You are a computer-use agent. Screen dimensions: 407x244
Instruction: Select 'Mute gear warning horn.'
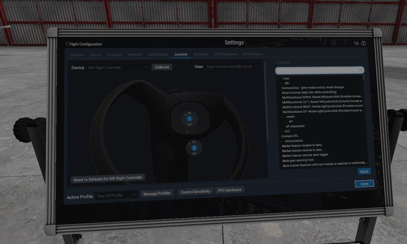point(298,160)
